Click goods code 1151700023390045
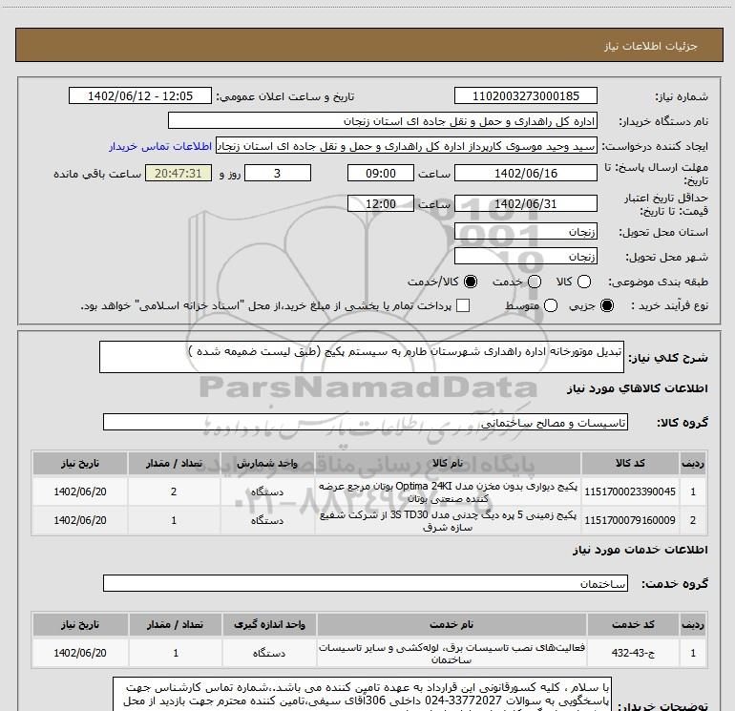This screenshot has height=711, width=735. pos(630,491)
